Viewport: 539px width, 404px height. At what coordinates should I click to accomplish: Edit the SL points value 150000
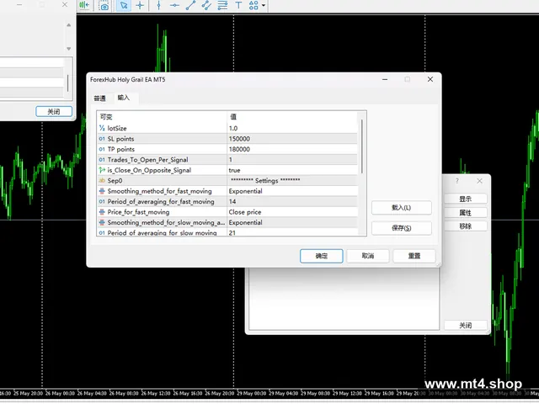pyautogui.click(x=292, y=139)
